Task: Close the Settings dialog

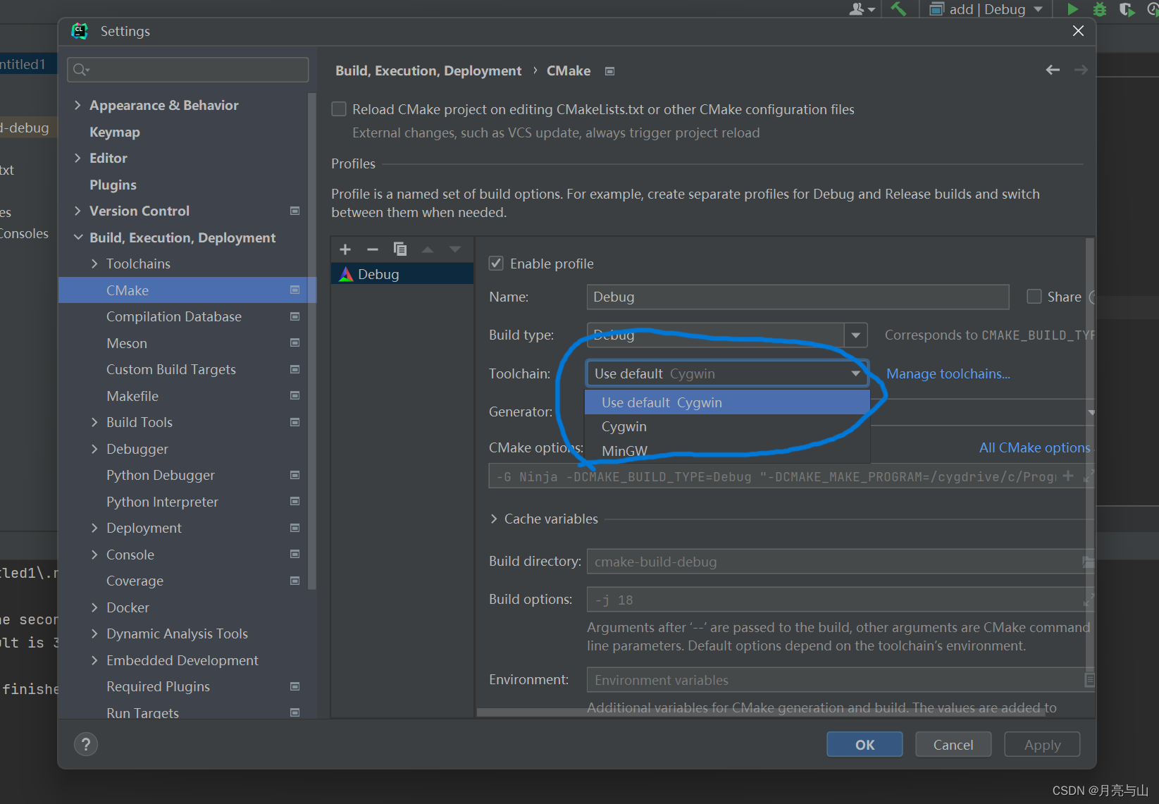Action: (x=1078, y=31)
